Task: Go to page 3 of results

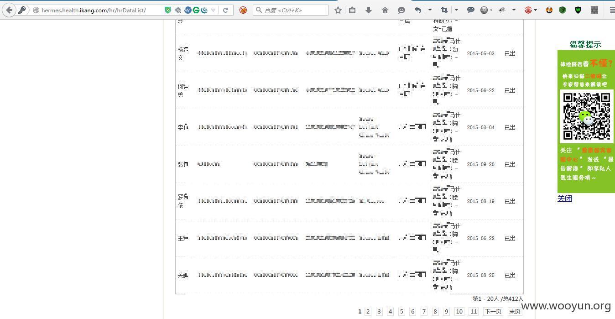Action: (379, 311)
